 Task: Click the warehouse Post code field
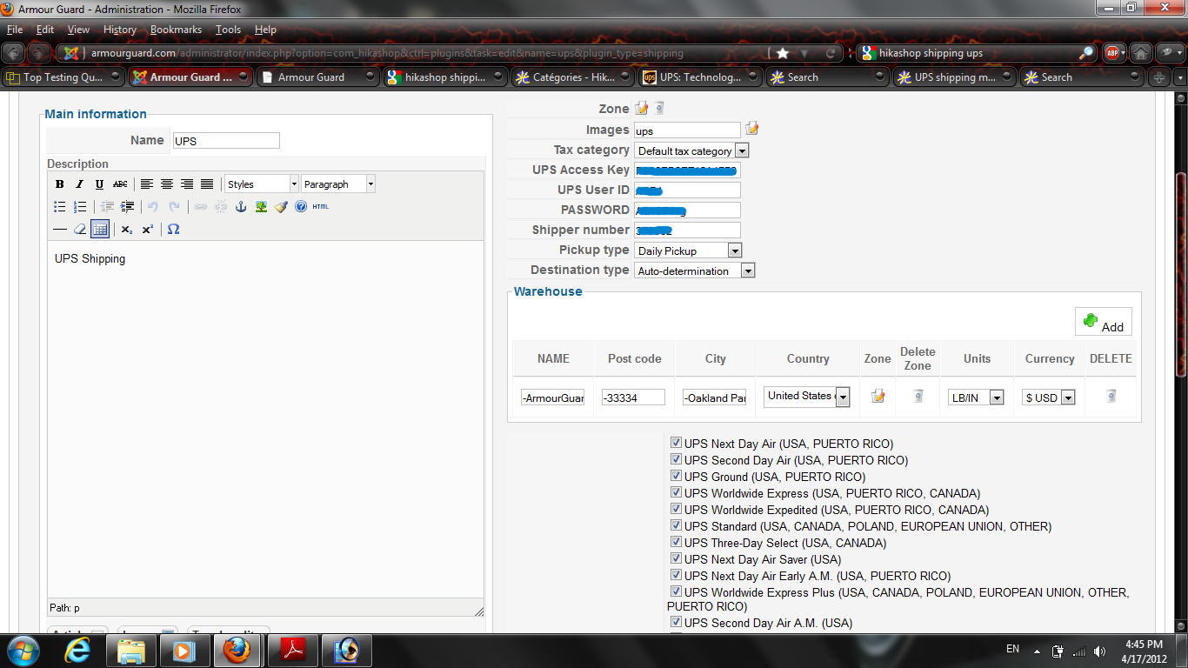click(633, 397)
